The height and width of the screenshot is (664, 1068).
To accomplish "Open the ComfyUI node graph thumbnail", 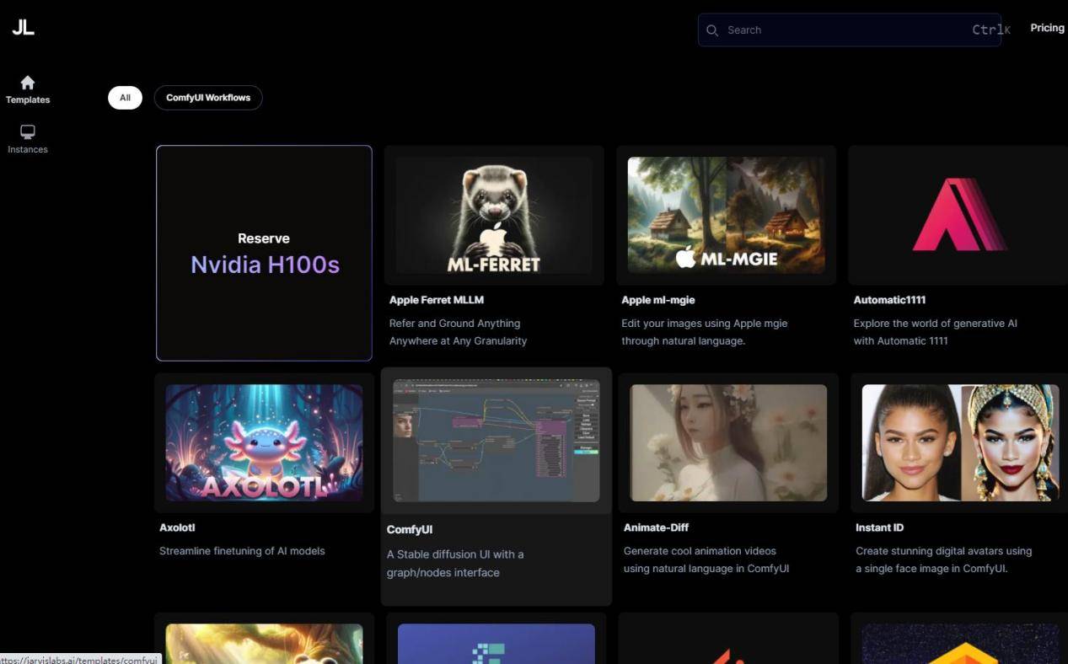I will pyautogui.click(x=496, y=441).
